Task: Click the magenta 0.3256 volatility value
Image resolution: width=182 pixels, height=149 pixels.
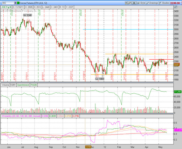Action: click(x=45, y=116)
